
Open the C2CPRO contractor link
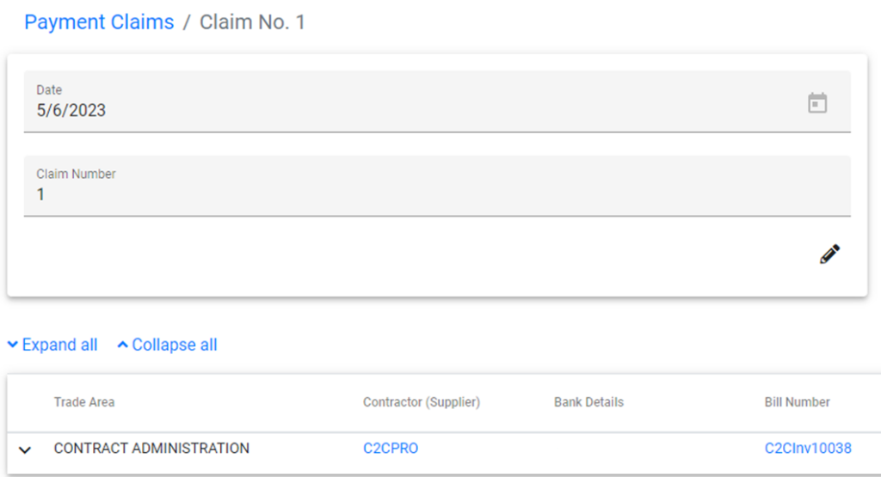pyautogui.click(x=391, y=449)
